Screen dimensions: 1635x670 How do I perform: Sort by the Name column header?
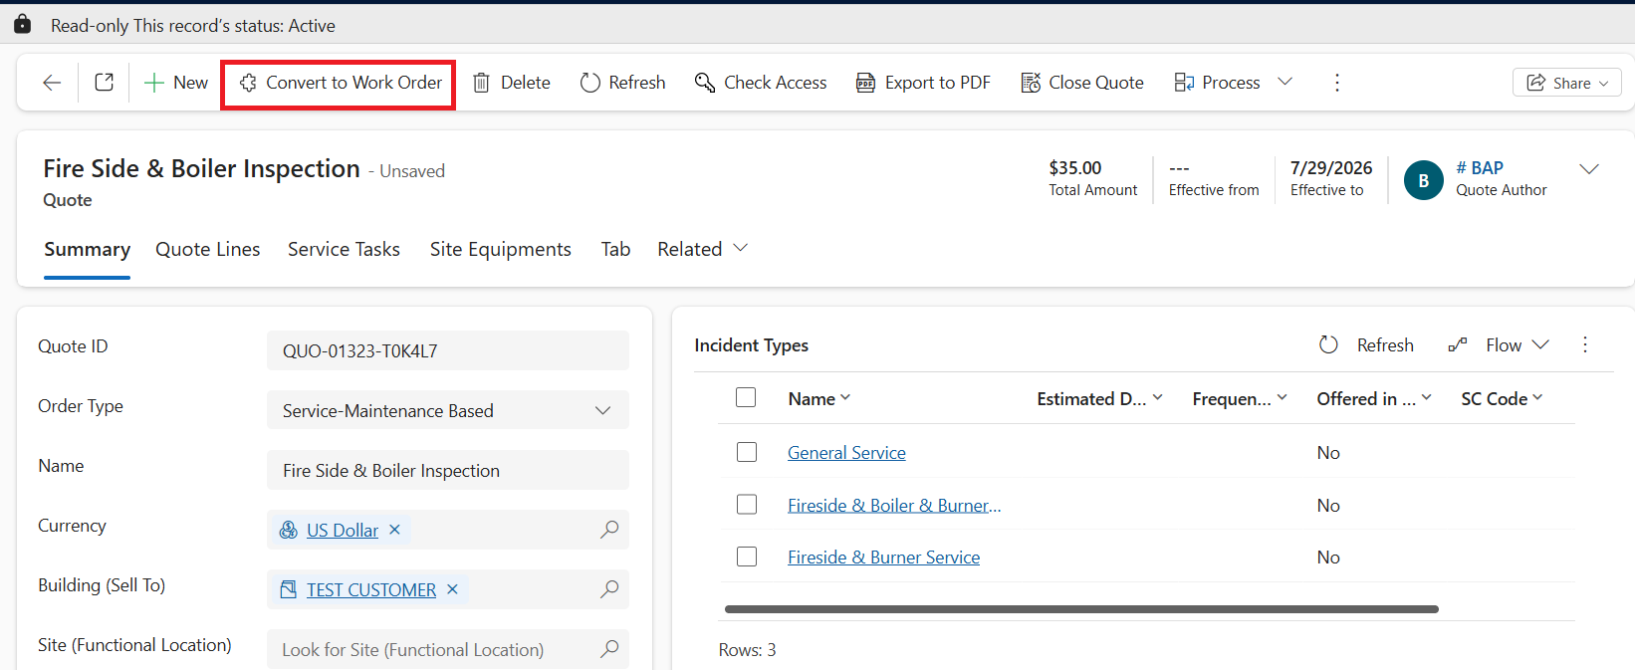click(x=819, y=398)
